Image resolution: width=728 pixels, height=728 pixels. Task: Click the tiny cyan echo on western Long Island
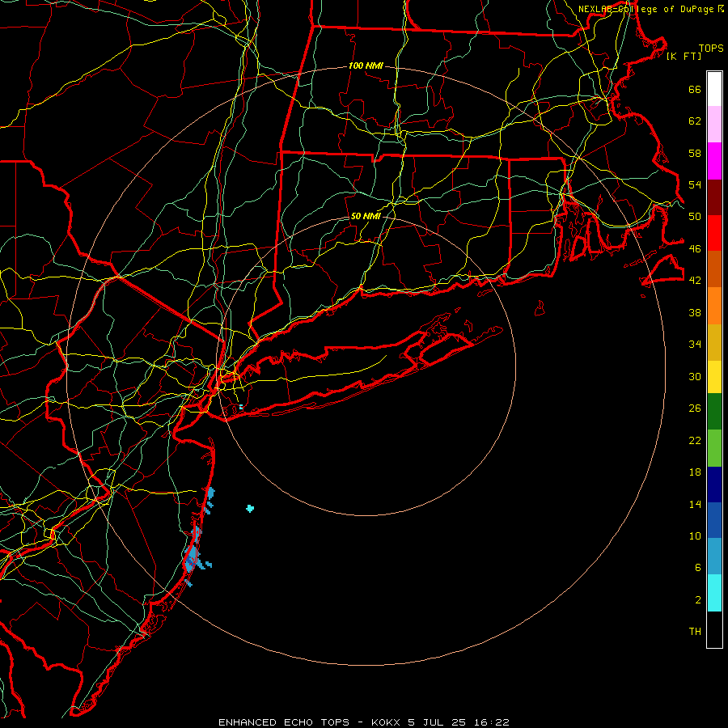coord(240,407)
